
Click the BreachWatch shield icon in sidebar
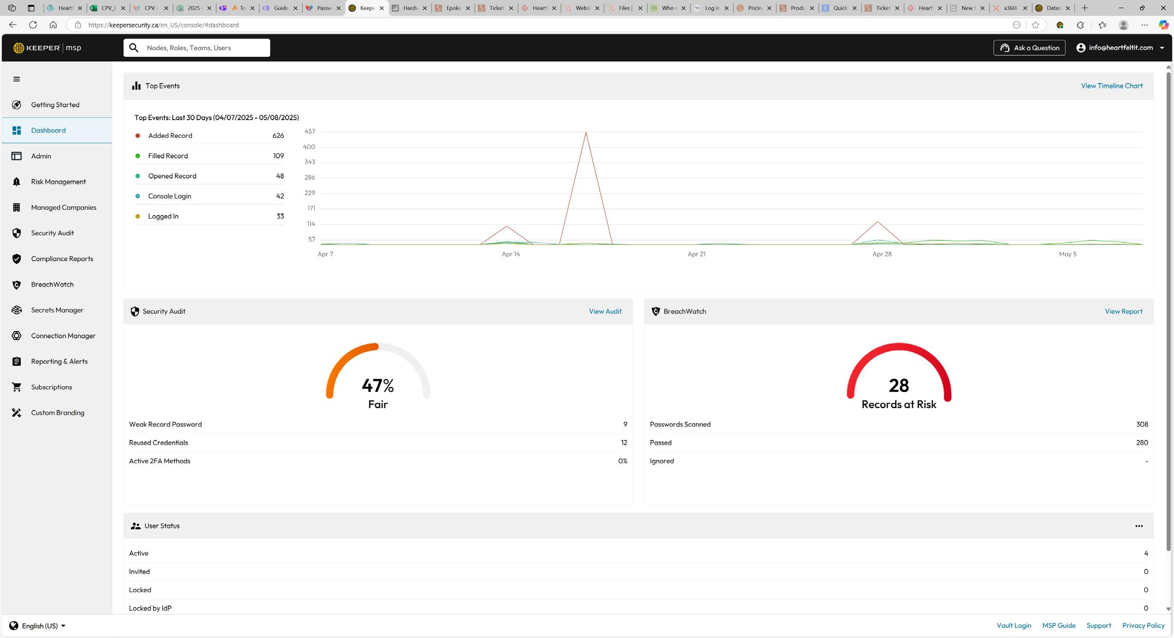17,285
